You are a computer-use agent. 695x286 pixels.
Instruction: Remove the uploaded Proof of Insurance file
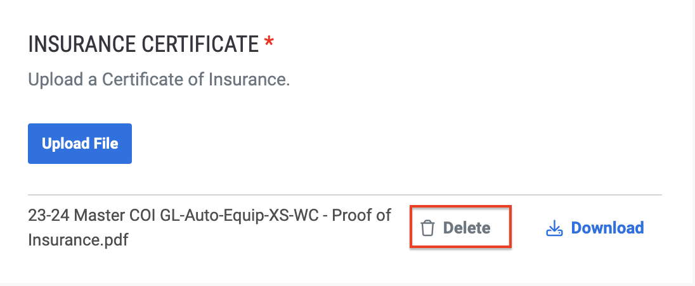tap(460, 228)
